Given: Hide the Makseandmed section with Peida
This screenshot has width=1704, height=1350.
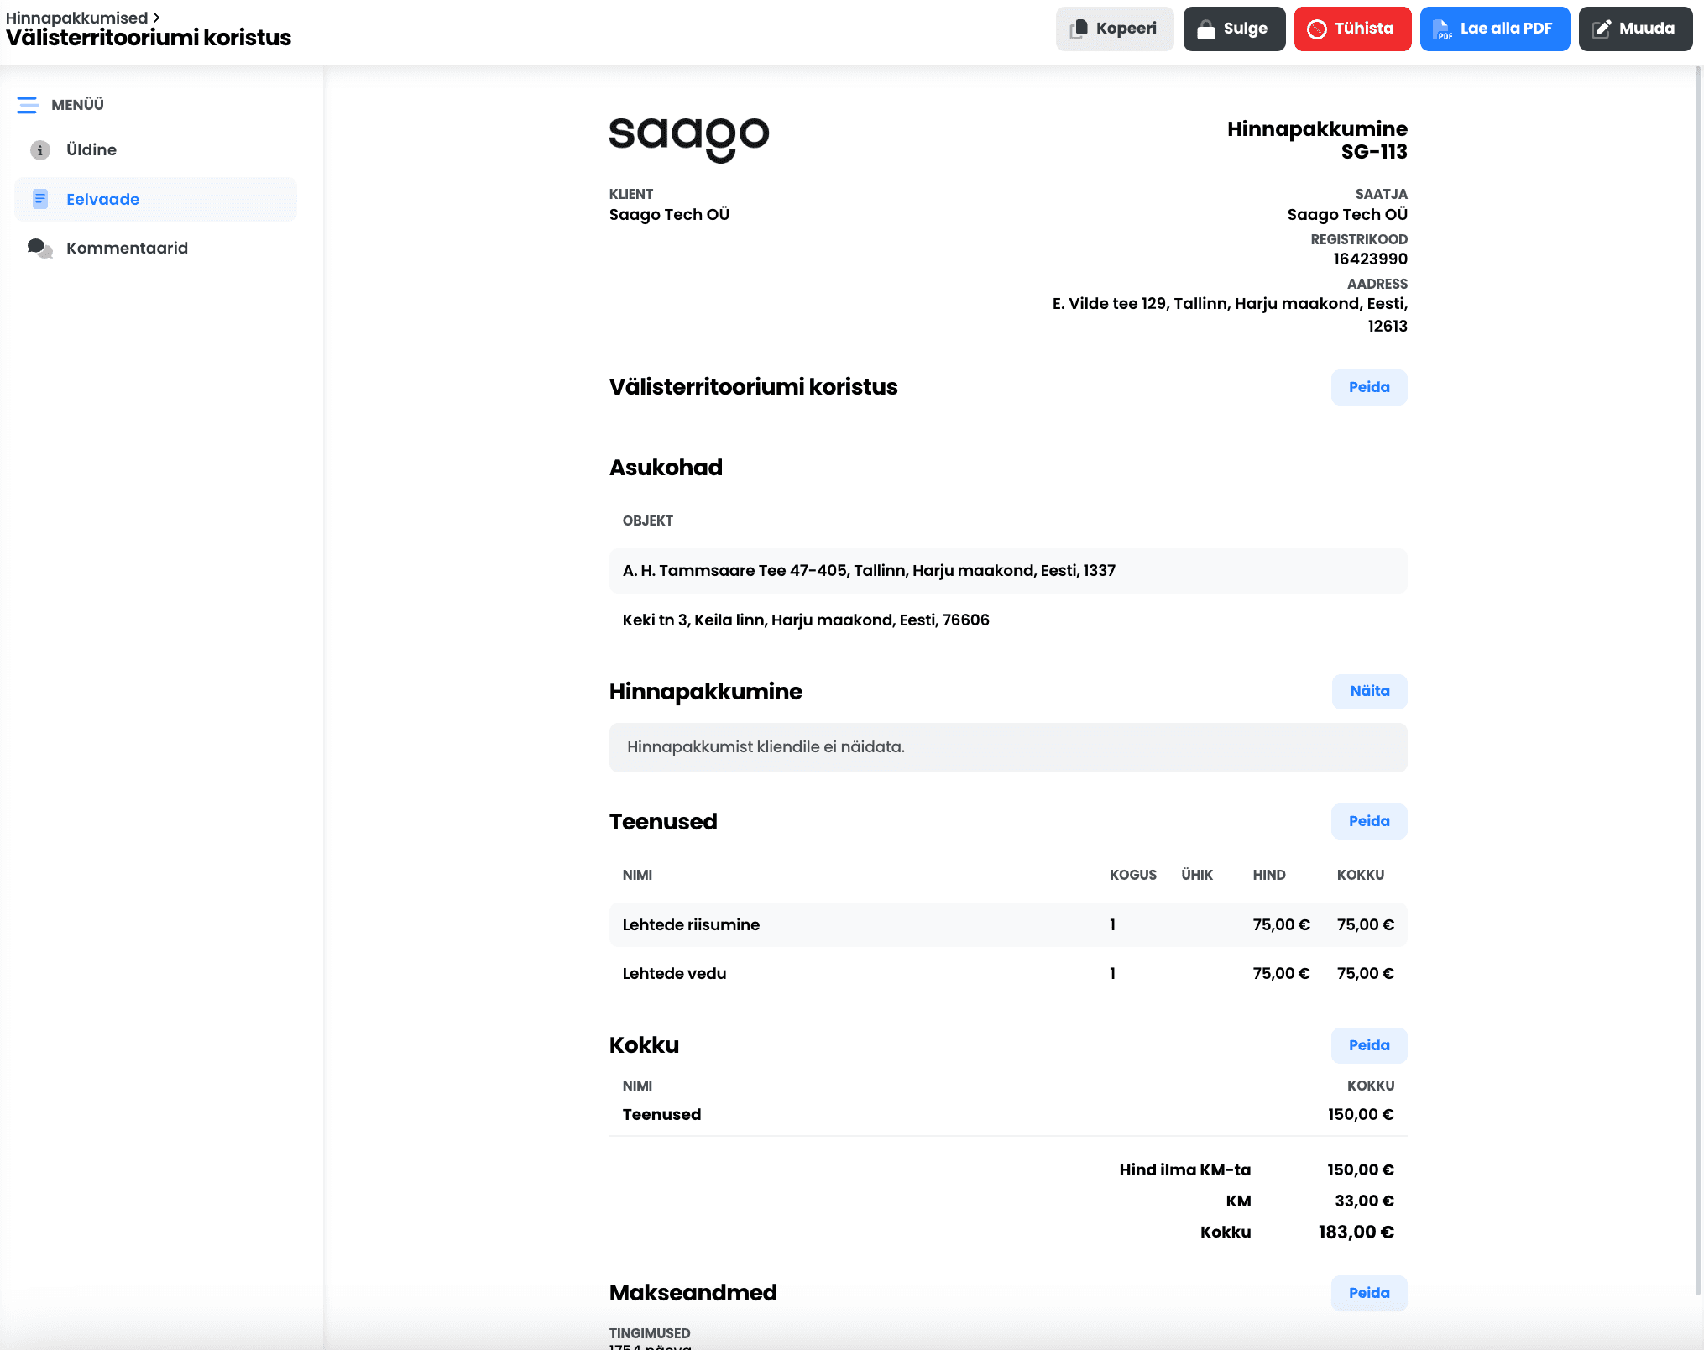Looking at the screenshot, I should tap(1369, 1293).
